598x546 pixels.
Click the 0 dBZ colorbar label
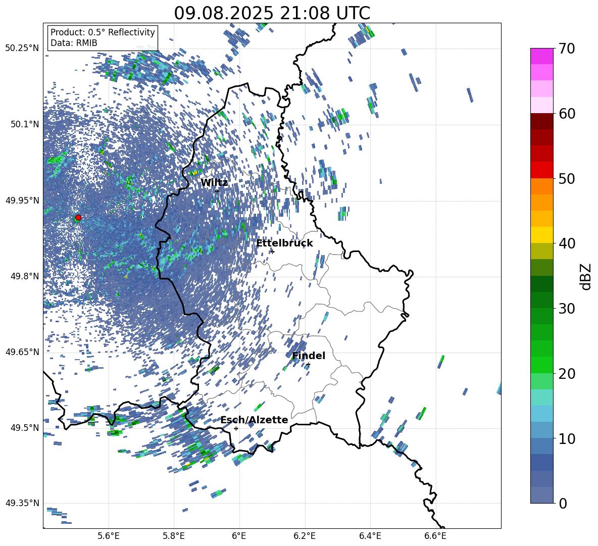click(563, 503)
